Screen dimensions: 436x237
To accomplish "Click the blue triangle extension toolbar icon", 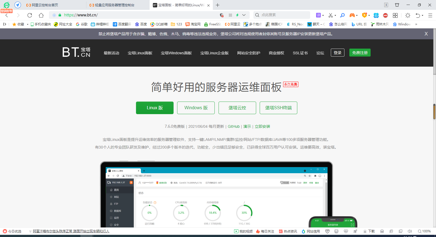I will [x=376, y=15].
